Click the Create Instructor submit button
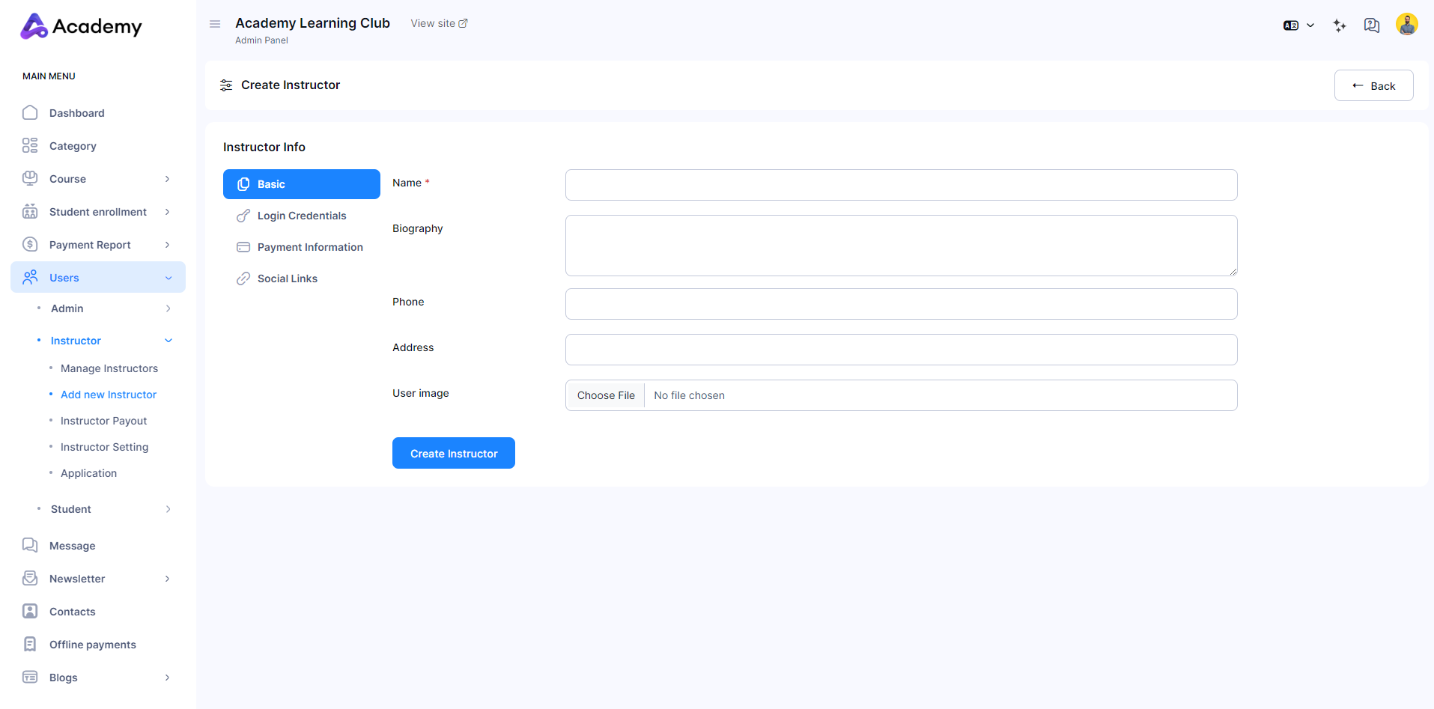The height and width of the screenshot is (709, 1434). tap(453, 453)
